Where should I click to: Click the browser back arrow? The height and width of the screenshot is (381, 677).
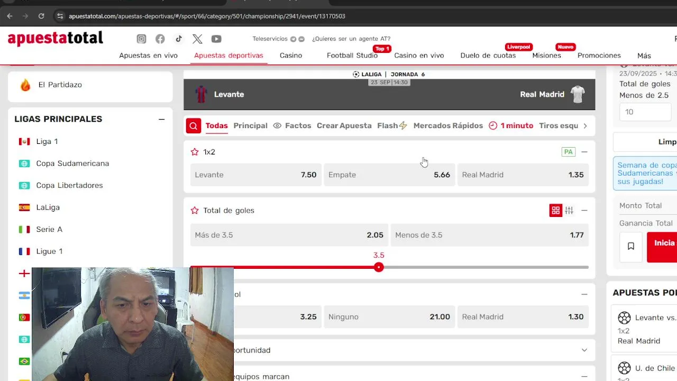[x=10, y=16]
